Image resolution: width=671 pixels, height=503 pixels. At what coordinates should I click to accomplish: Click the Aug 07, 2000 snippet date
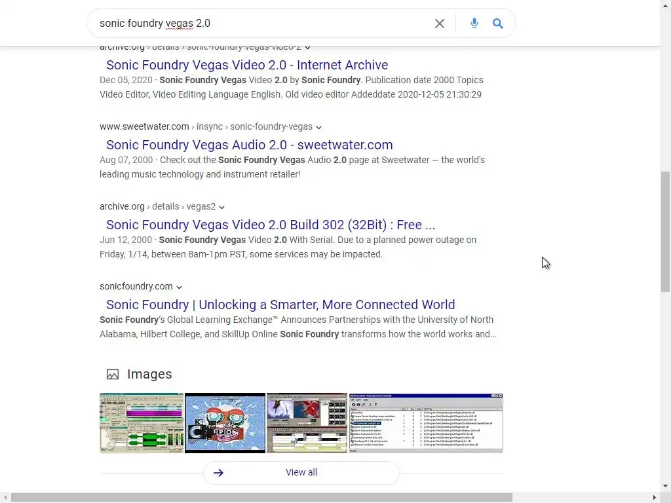126,160
